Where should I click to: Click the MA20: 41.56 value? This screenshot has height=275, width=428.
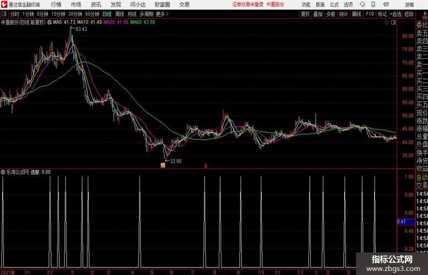pos(116,22)
